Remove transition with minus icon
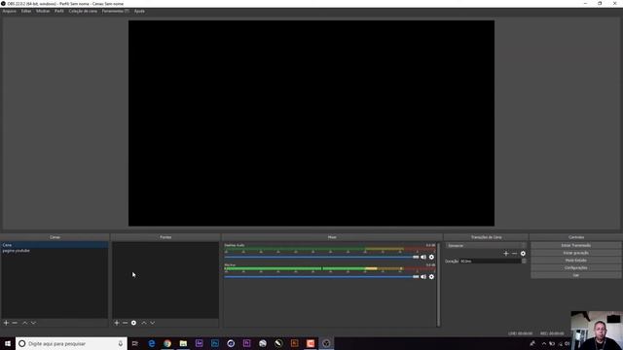 515,253
